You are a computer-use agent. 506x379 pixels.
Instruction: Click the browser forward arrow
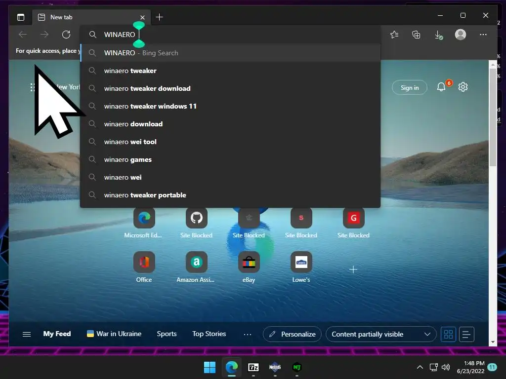pos(44,35)
